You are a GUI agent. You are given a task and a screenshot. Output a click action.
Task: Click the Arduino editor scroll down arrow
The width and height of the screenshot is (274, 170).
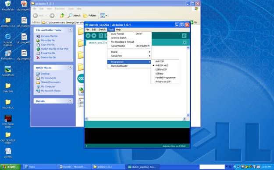(188, 115)
